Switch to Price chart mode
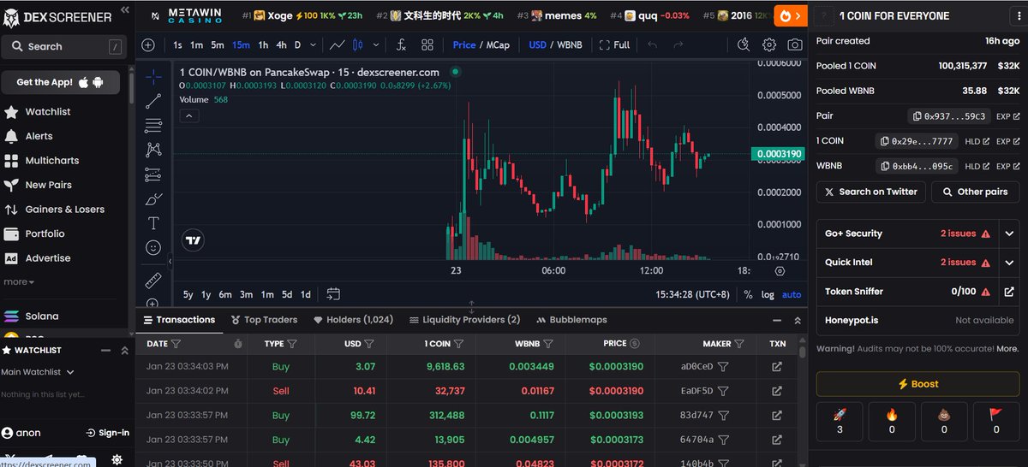The width and height of the screenshot is (1028, 467). coord(464,45)
